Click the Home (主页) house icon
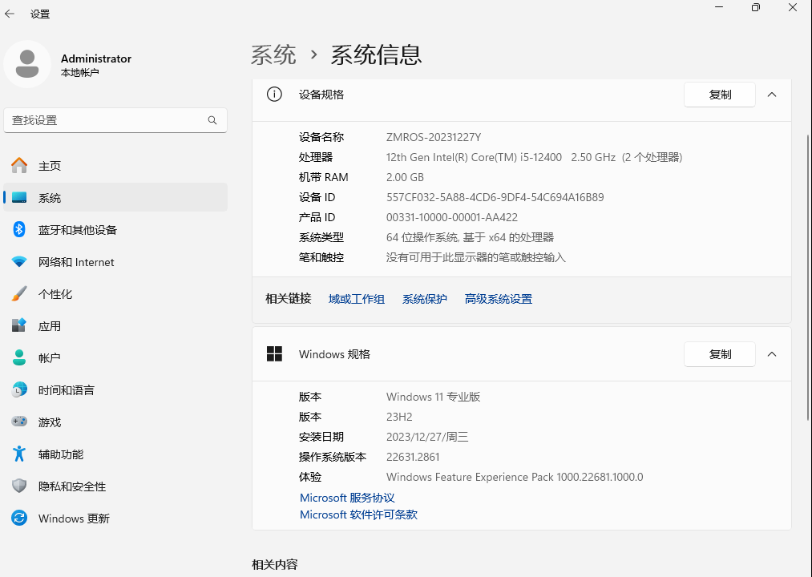812x577 pixels. (x=19, y=165)
